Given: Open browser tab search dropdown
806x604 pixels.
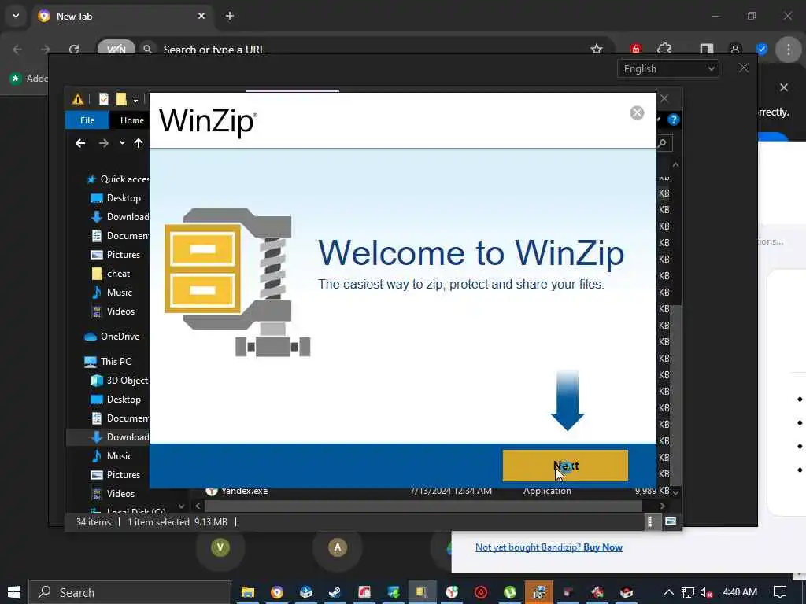Looking at the screenshot, I should click(16, 16).
